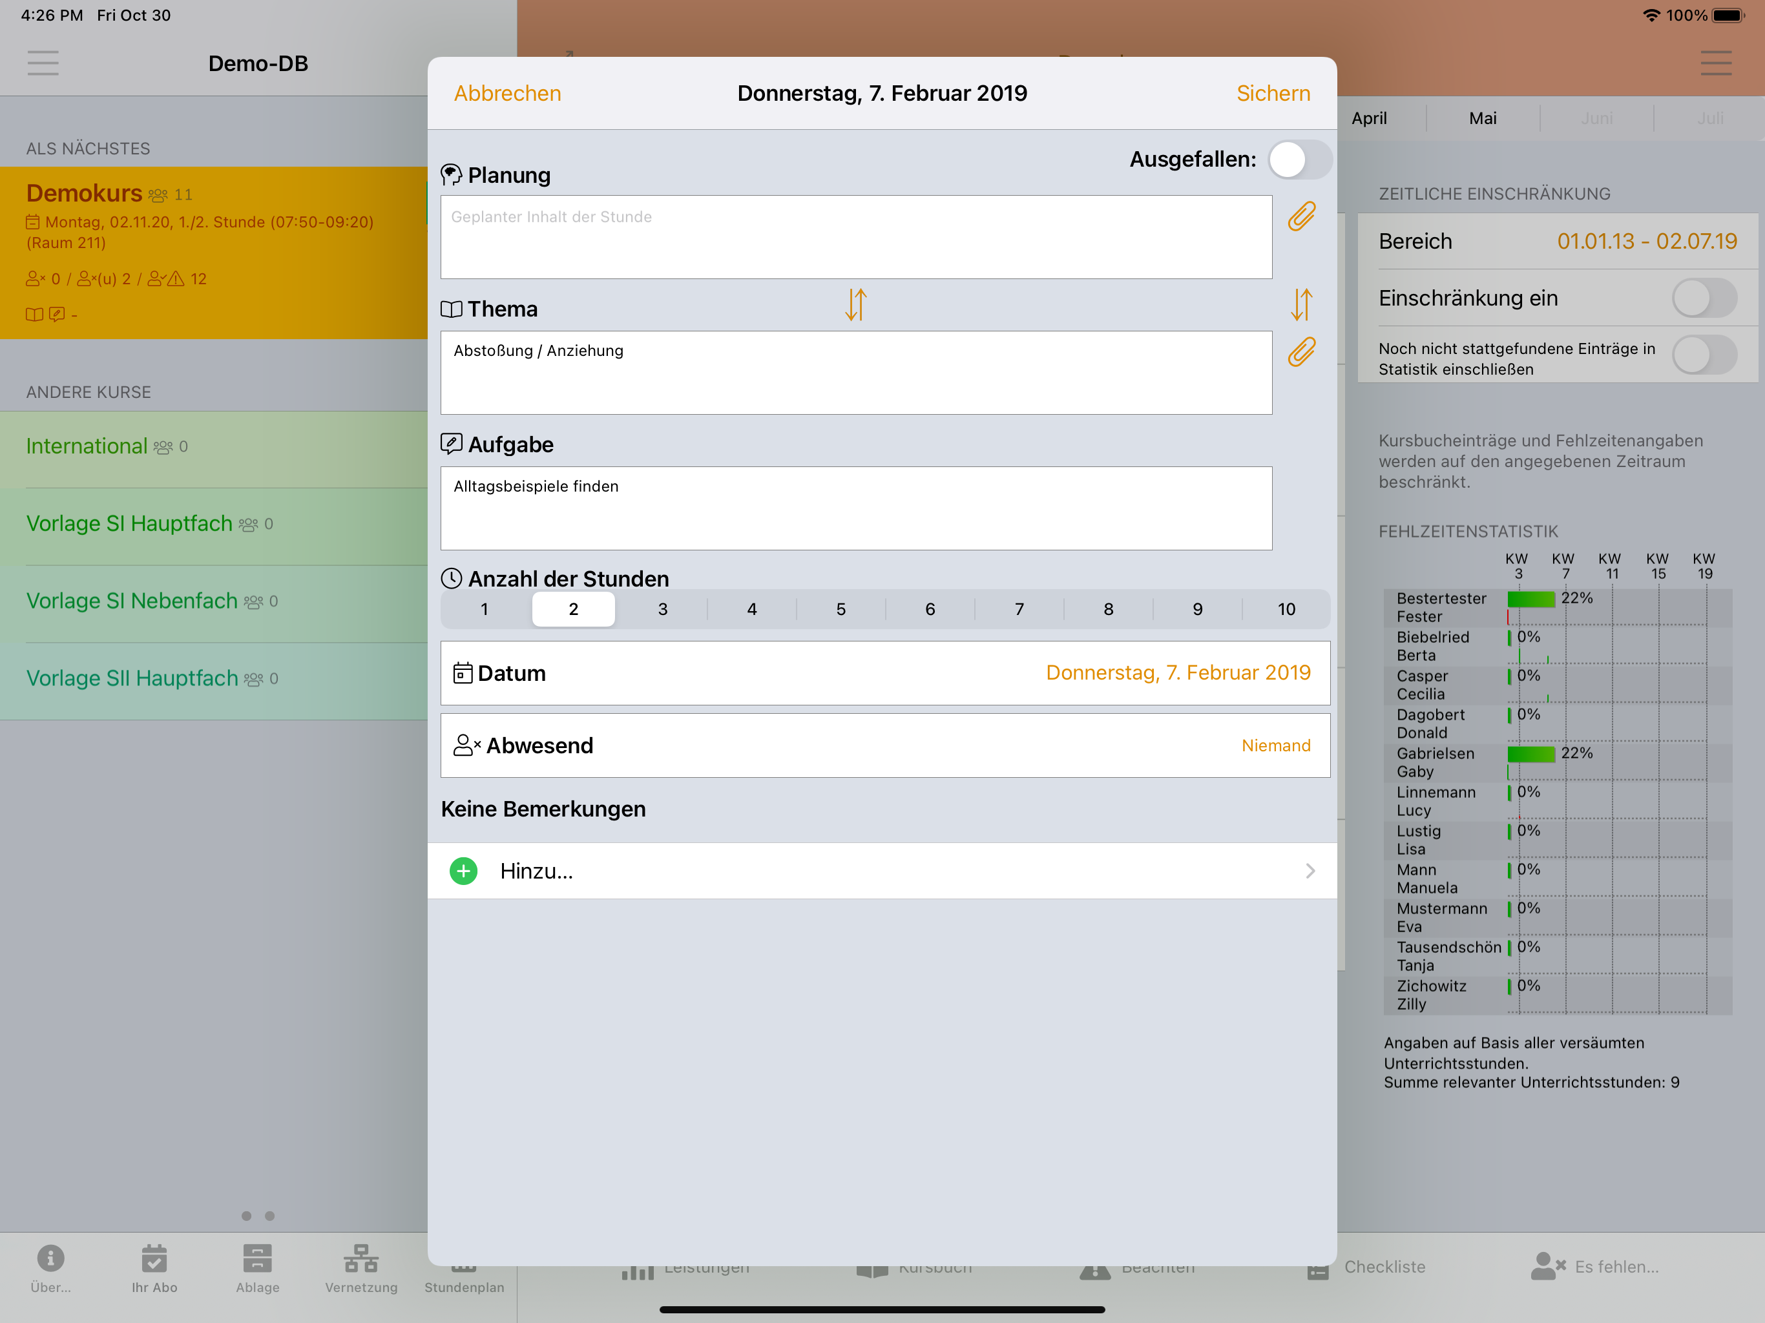Tap the swap arrows right of Thema row

[1300, 305]
